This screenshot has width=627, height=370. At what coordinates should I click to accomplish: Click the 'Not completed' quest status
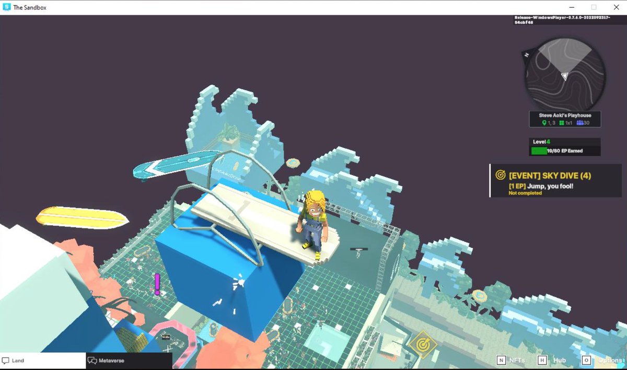click(x=525, y=193)
